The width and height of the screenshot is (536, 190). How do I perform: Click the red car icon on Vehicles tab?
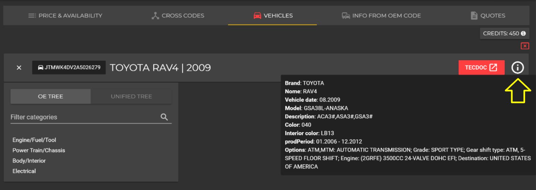pos(257,16)
